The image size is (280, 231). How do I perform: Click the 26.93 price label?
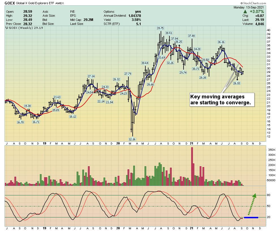click(x=237, y=83)
